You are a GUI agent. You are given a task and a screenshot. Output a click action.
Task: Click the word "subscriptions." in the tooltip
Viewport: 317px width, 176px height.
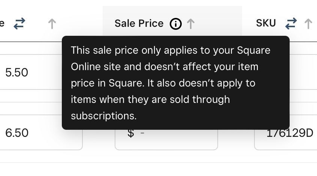[x=104, y=116]
